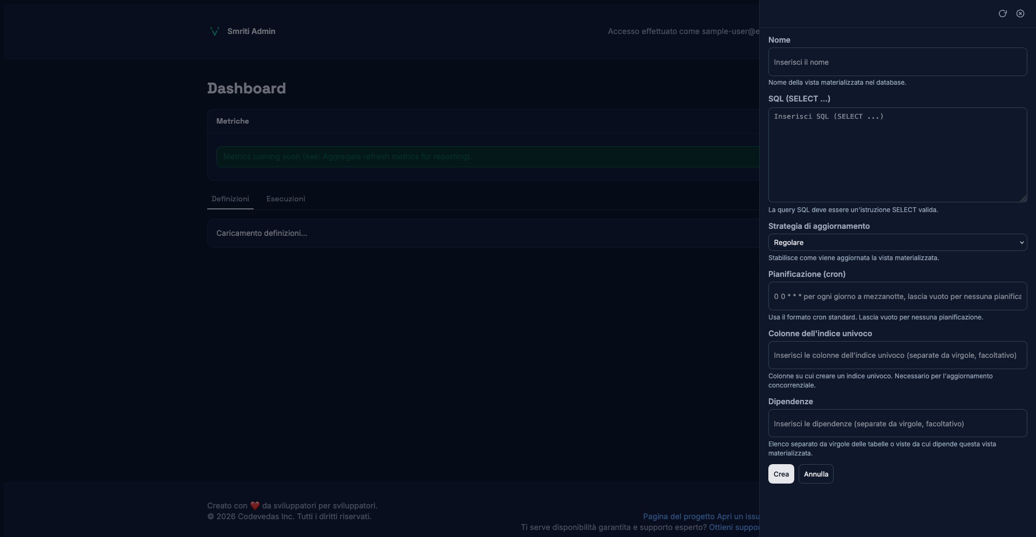Switch to the Esecuzioni tab

286,199
